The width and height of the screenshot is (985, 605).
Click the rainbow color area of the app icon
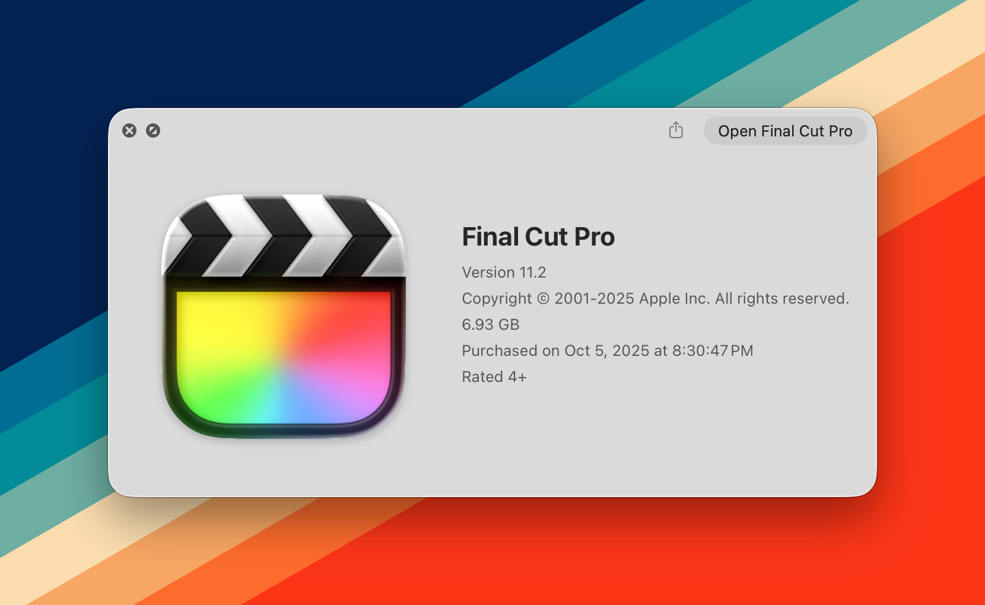(284, 357)
